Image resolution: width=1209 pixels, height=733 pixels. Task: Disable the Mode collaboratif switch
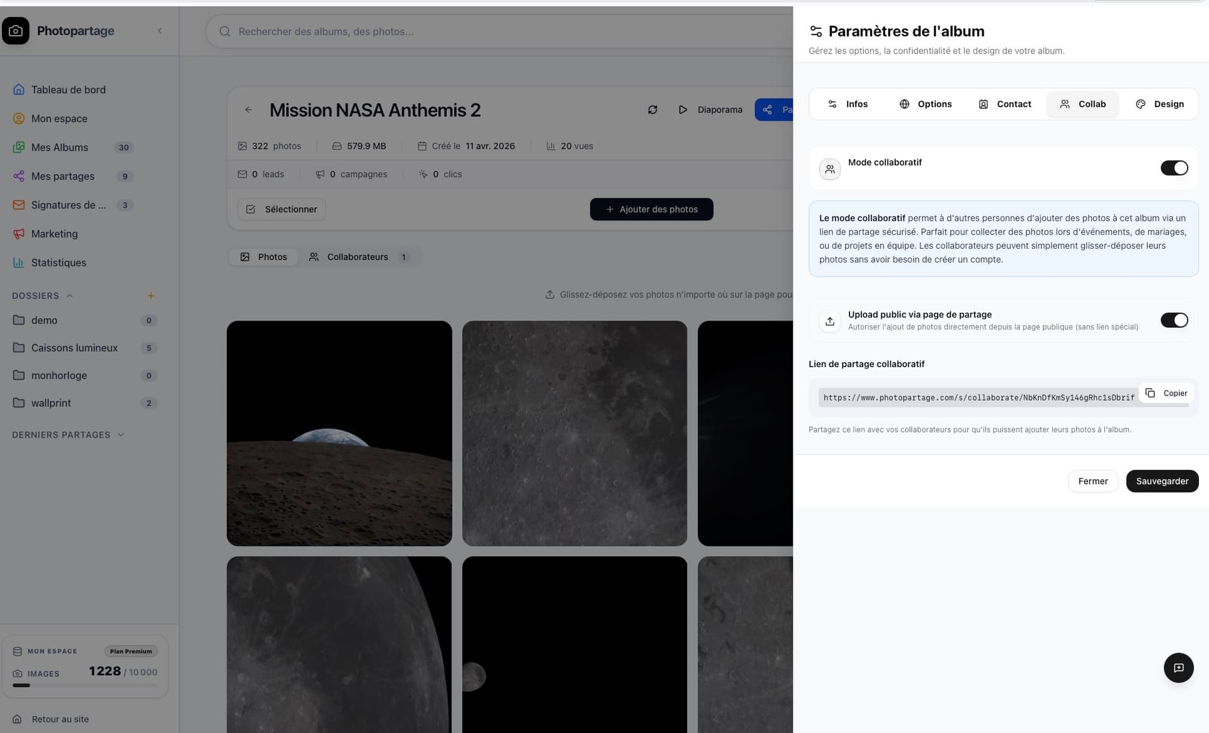coord(1174,168)
